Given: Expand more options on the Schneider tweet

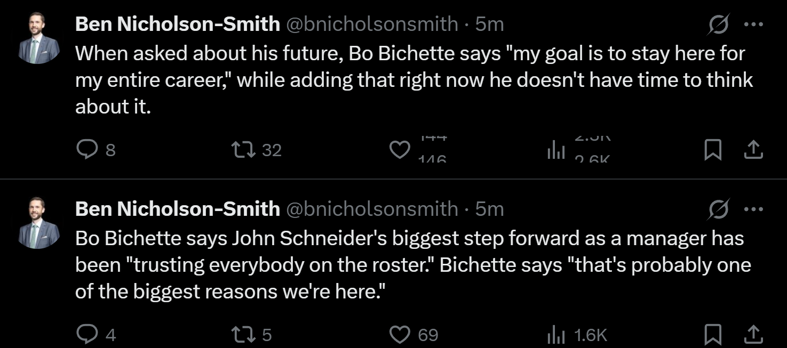Looking at the screenshot, I should coord(753,209).
